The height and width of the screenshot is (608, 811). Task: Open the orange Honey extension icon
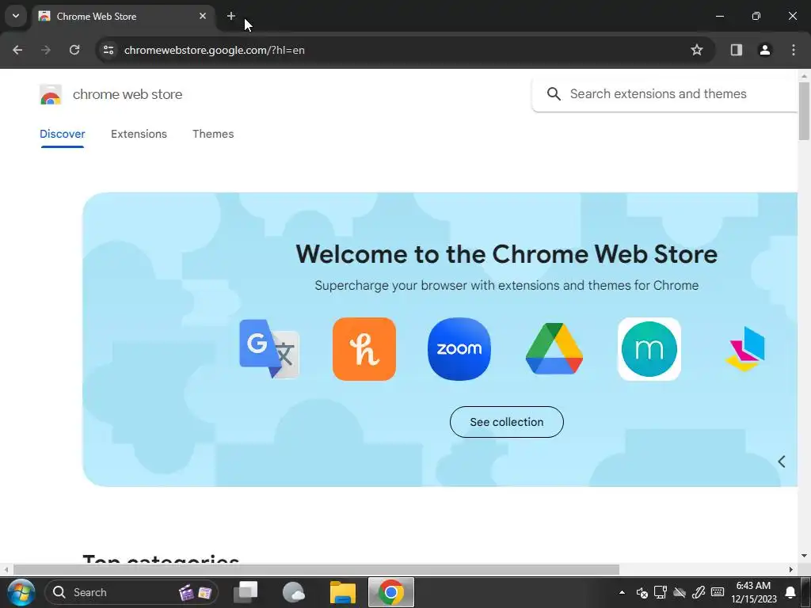[364, 349]
